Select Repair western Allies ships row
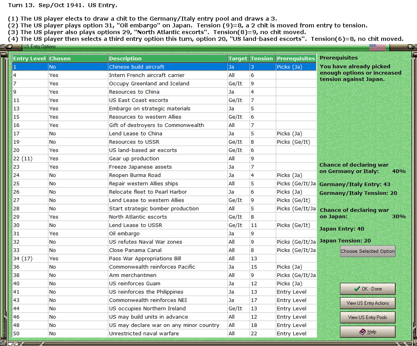Viewport: 417px width, 346px height. 164,183
